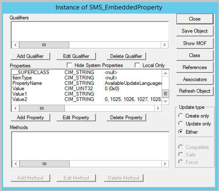Enable Hide System Properties checkbox

click(x=69, y=65)
